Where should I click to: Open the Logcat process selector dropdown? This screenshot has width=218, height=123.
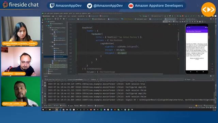(78, 79)
